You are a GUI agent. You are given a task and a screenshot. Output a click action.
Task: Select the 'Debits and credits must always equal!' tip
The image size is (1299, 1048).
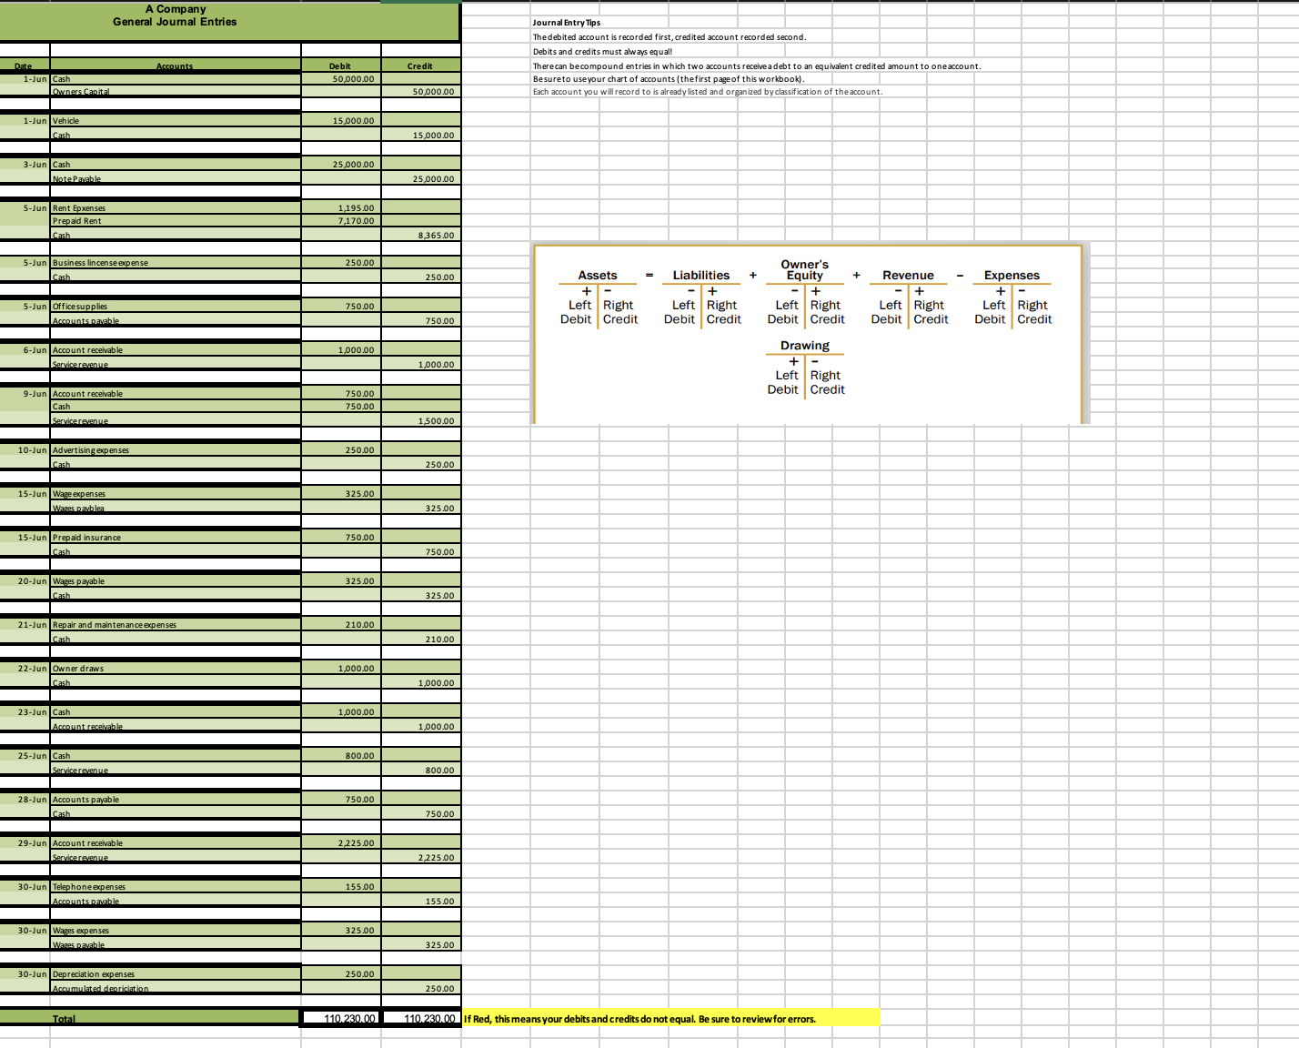click(602, 52)
